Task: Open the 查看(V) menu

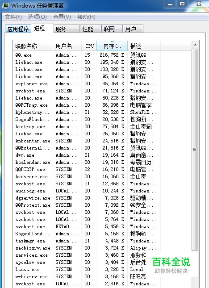Action: click(62, 17)
